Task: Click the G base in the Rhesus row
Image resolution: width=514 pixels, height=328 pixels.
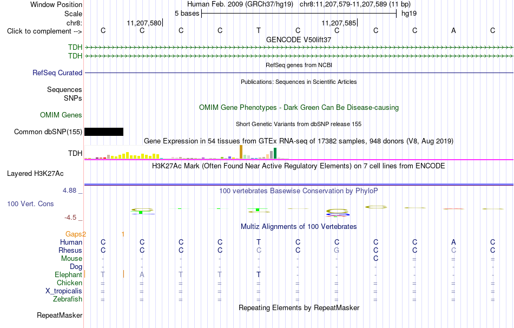Action: click(337, 251)
